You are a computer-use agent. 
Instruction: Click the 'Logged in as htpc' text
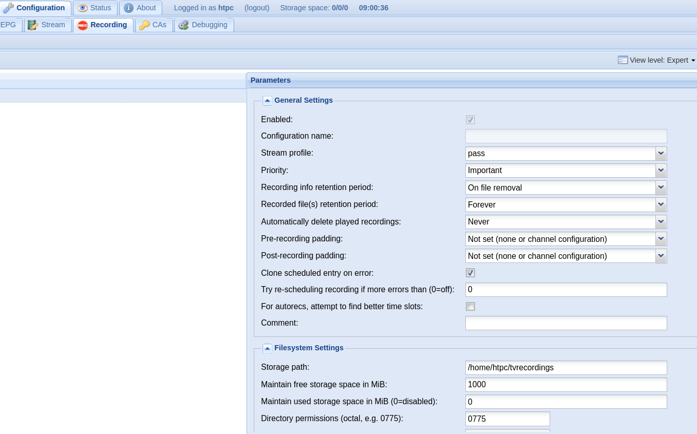pyautogui.click(x=204, y=8)
